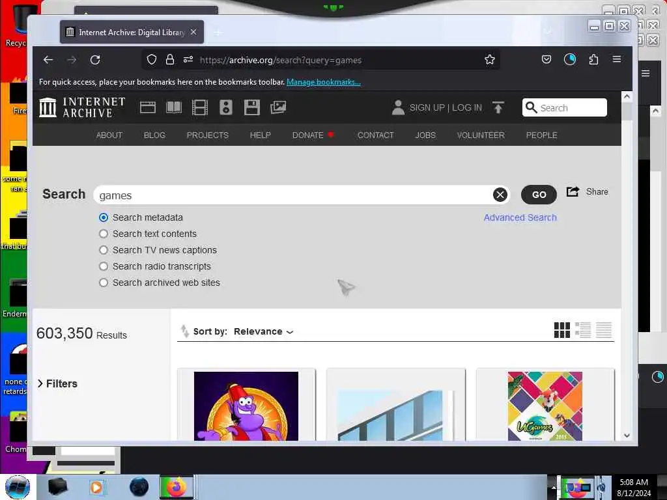Viewport: 667px width, 500px height.
Task: Open the Manage bookmarks link
Action: point(323,82)
